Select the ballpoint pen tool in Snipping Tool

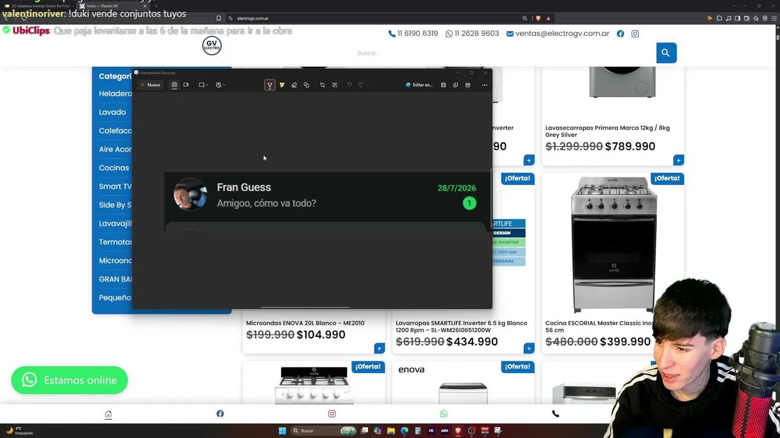269,85
